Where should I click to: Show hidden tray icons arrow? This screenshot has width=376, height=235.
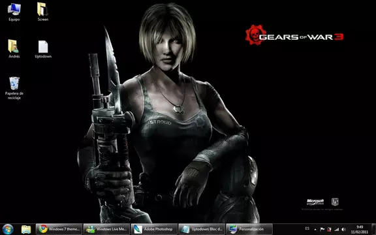click(x=315, y=230)
